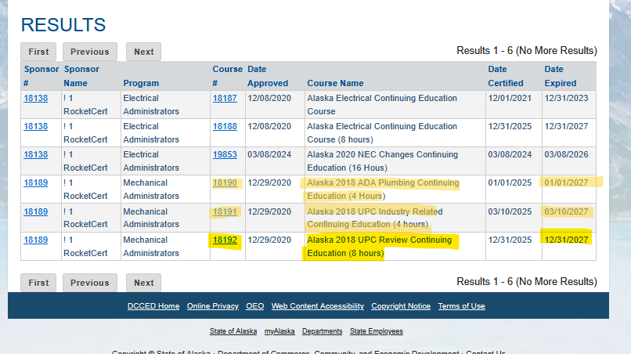Open the Web Content Accessibility link
The height and width of the screenshot is (354, 631).
pyautogui.click(x=318, y=306)
